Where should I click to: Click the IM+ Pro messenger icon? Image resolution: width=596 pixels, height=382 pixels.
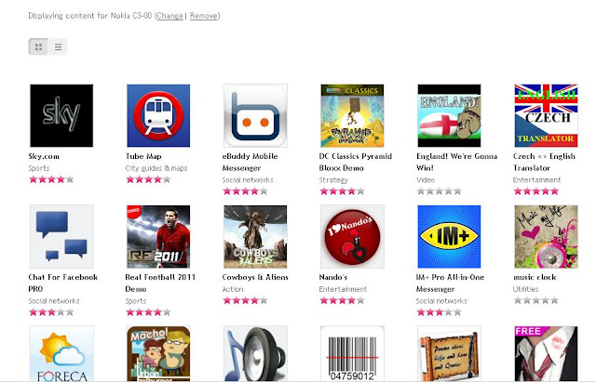click(449, 237)
